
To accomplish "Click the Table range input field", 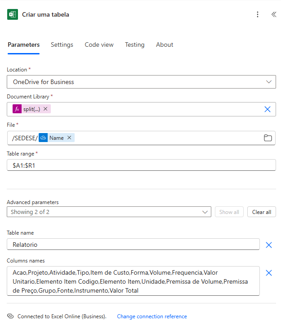I will 141,165.
